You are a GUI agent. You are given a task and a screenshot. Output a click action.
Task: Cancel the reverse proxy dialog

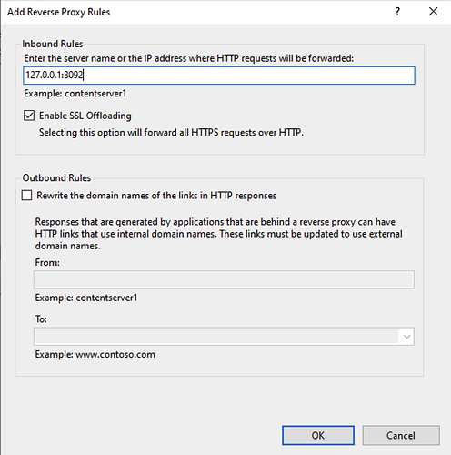tap(401, 435)
